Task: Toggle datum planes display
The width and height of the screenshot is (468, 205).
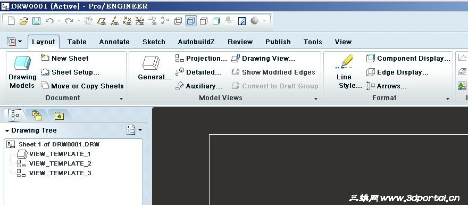Action: point(102,21)
